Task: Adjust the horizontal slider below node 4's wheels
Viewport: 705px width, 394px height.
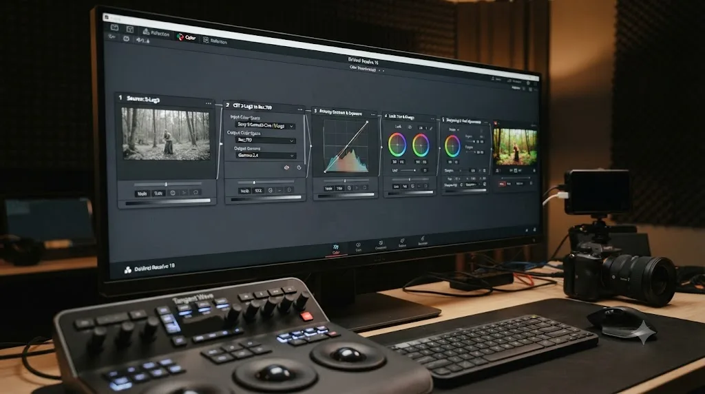Action: (408, 170)
